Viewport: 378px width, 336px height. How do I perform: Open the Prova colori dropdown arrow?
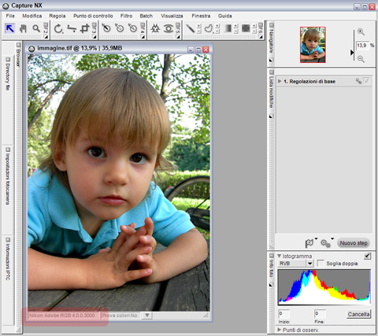click(147, 315)
